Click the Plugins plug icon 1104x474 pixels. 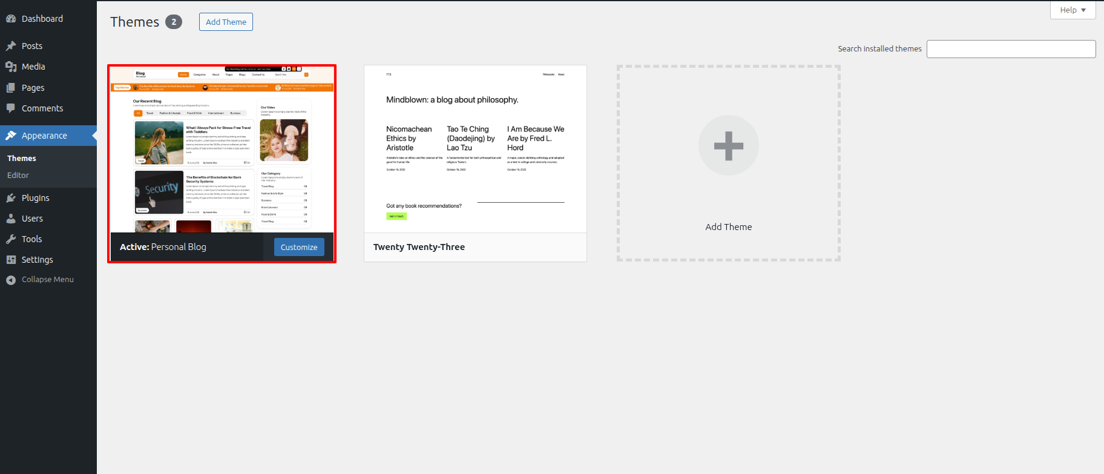pos(11,198)
